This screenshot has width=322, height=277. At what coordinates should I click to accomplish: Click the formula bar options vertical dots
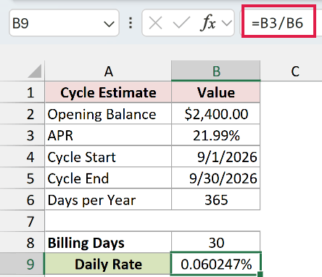point(131,23)
